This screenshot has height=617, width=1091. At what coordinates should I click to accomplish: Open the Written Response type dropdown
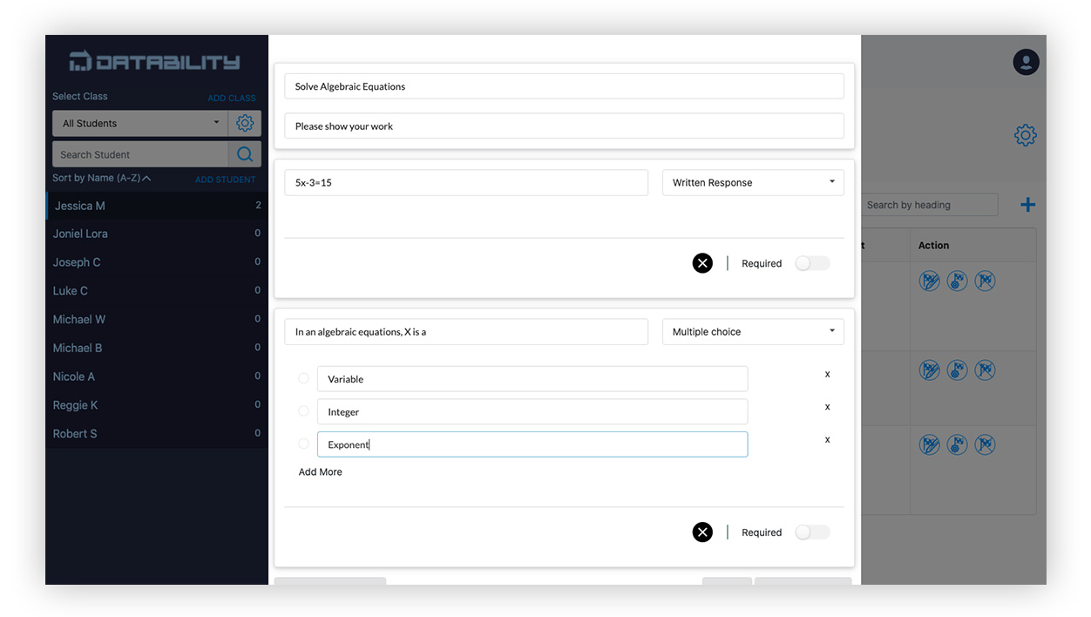[753, 183]
